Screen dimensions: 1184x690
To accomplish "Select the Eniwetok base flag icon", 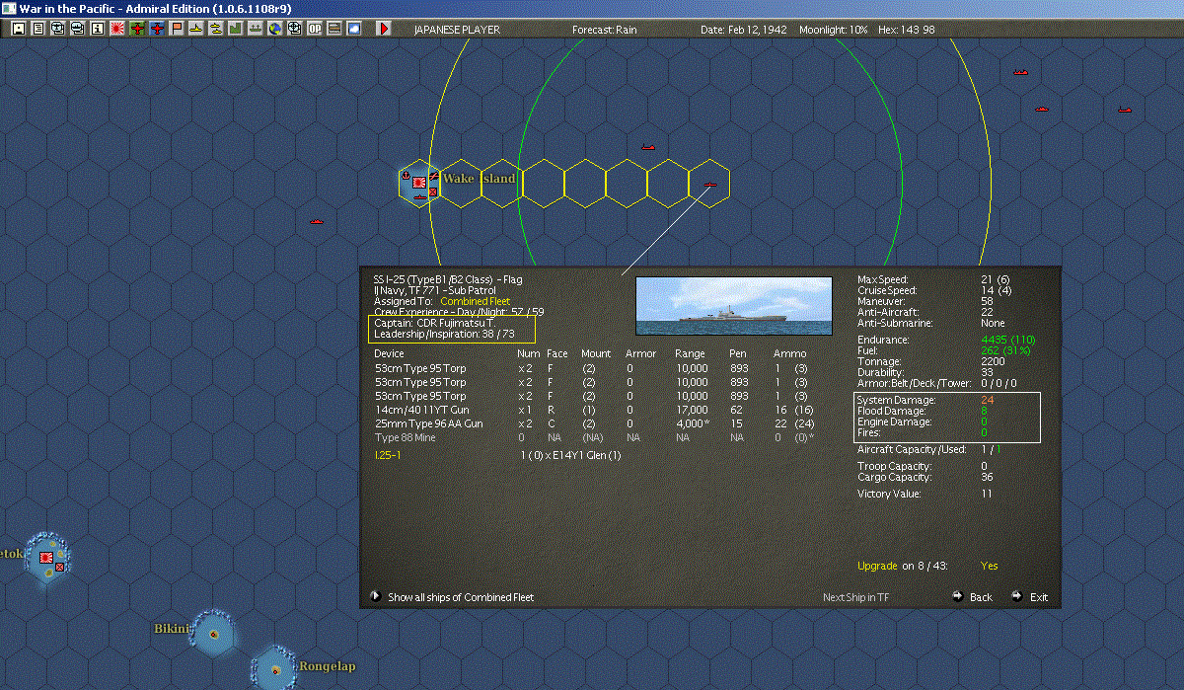I will pyautogui.click(x=45, y=558).
